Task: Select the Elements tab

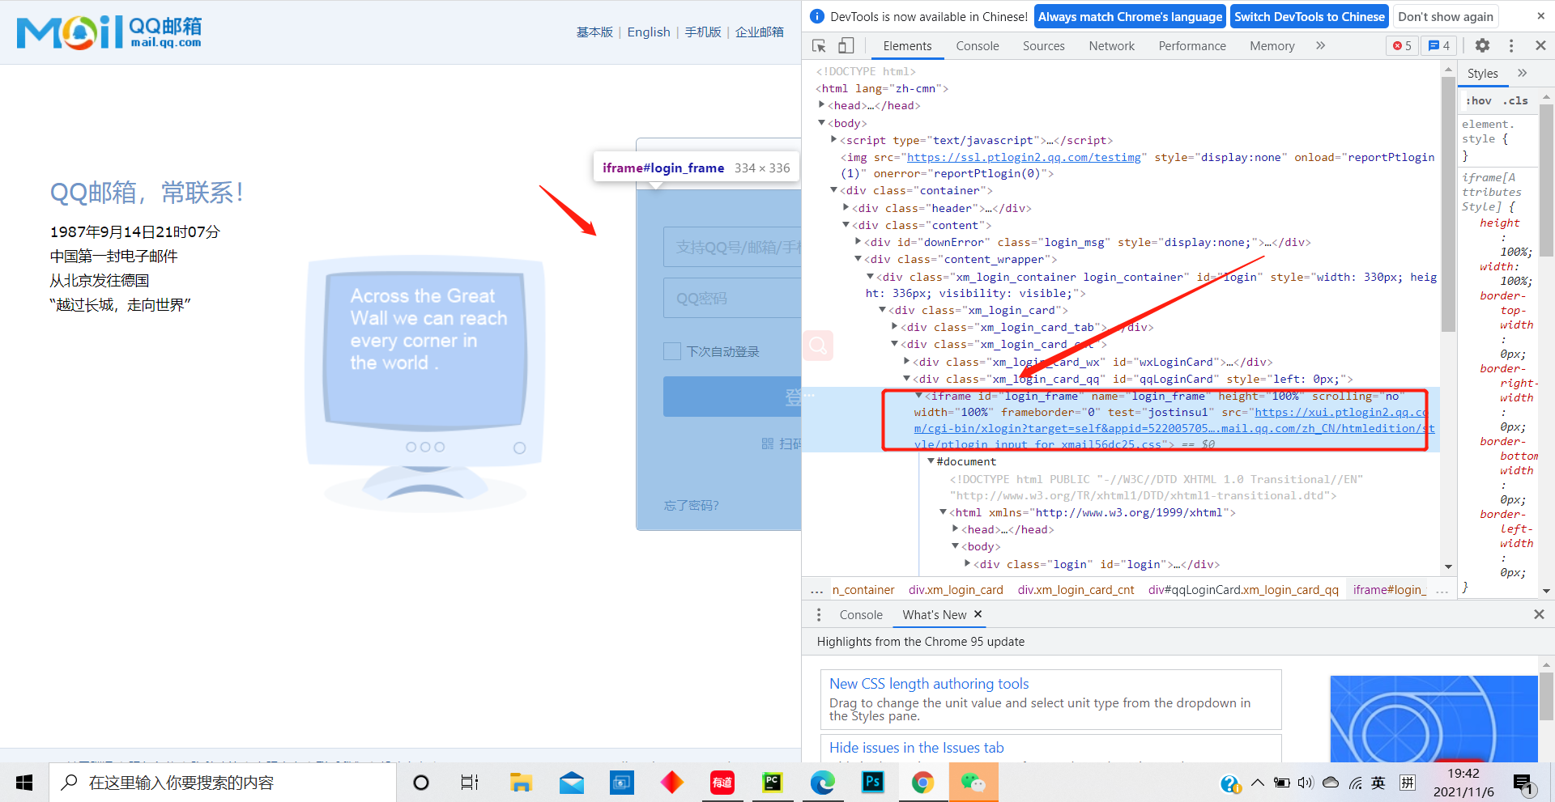Action: [907, 46]
